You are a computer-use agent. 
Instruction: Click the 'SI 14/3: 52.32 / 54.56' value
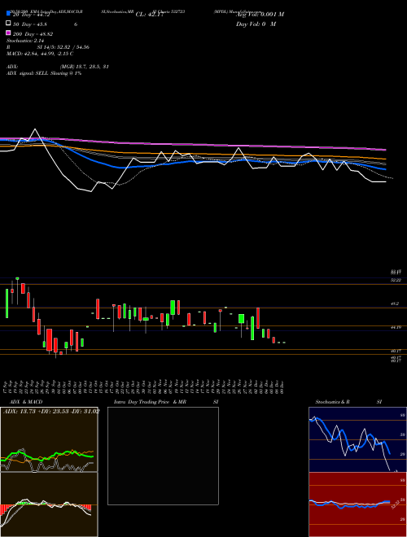[x=63, y=47]
